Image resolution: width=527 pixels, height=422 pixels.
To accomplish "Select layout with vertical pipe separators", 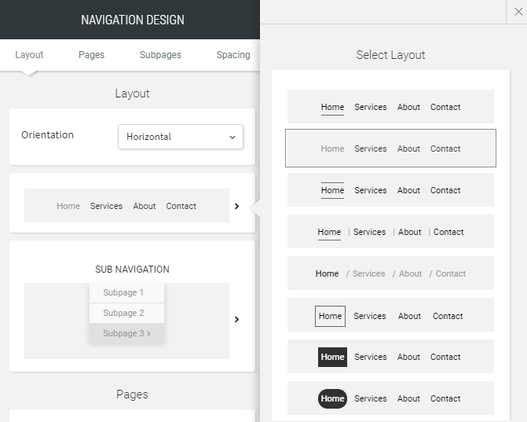I will [x=390, y=232].
